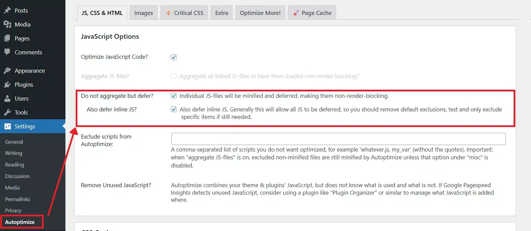Click the rocket icon on Page Cache tab
The height and width of the screenshot is (231, 531).
[x=296, y=13]
